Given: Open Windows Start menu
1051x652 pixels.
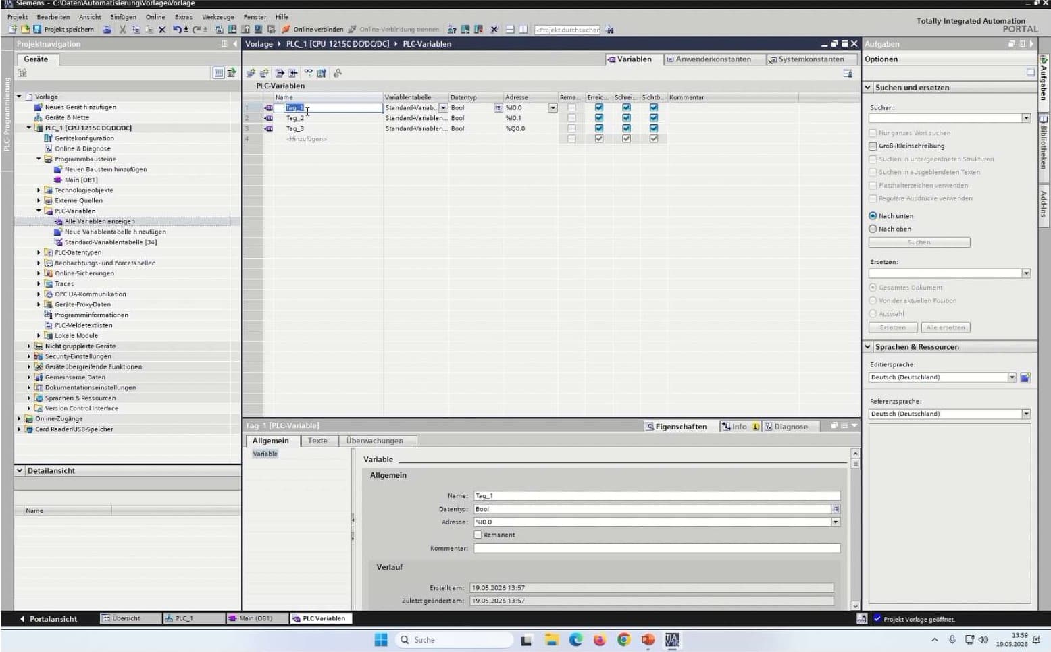Looking at the screenshot, I should point(381,640).
